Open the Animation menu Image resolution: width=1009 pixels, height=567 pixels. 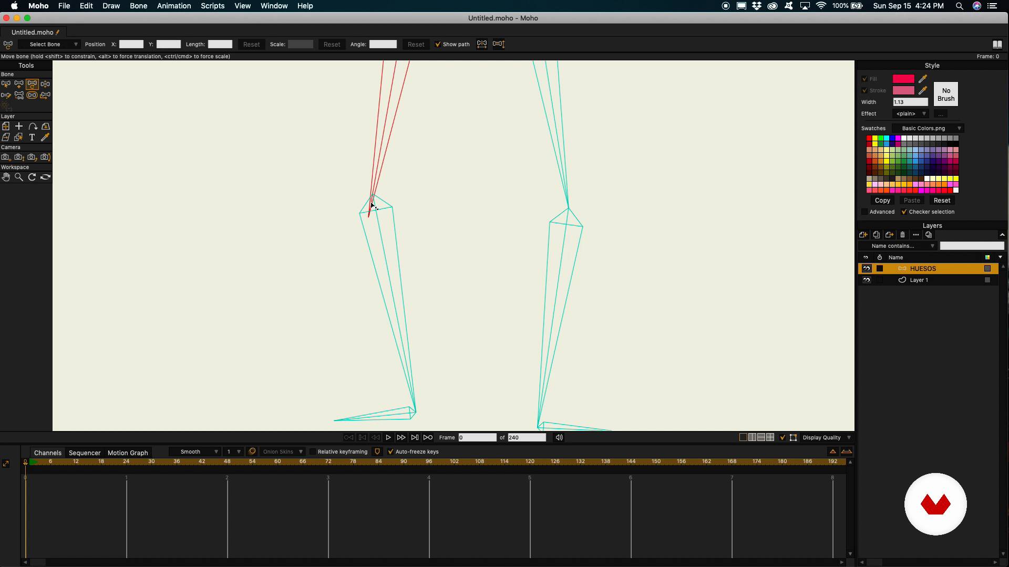pyautogui.click(x=174, y=6)
